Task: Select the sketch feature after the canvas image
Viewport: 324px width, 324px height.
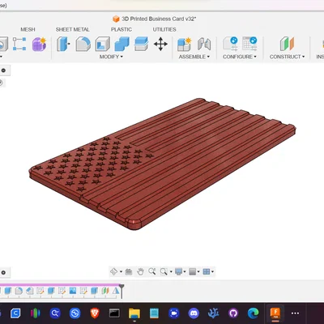Action: click(83, 291)
